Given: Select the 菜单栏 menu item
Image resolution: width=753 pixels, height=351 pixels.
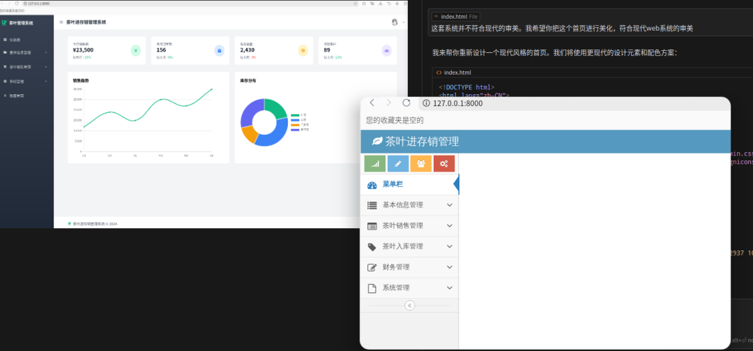Looking at the screenshot, I should pos(410,185).
